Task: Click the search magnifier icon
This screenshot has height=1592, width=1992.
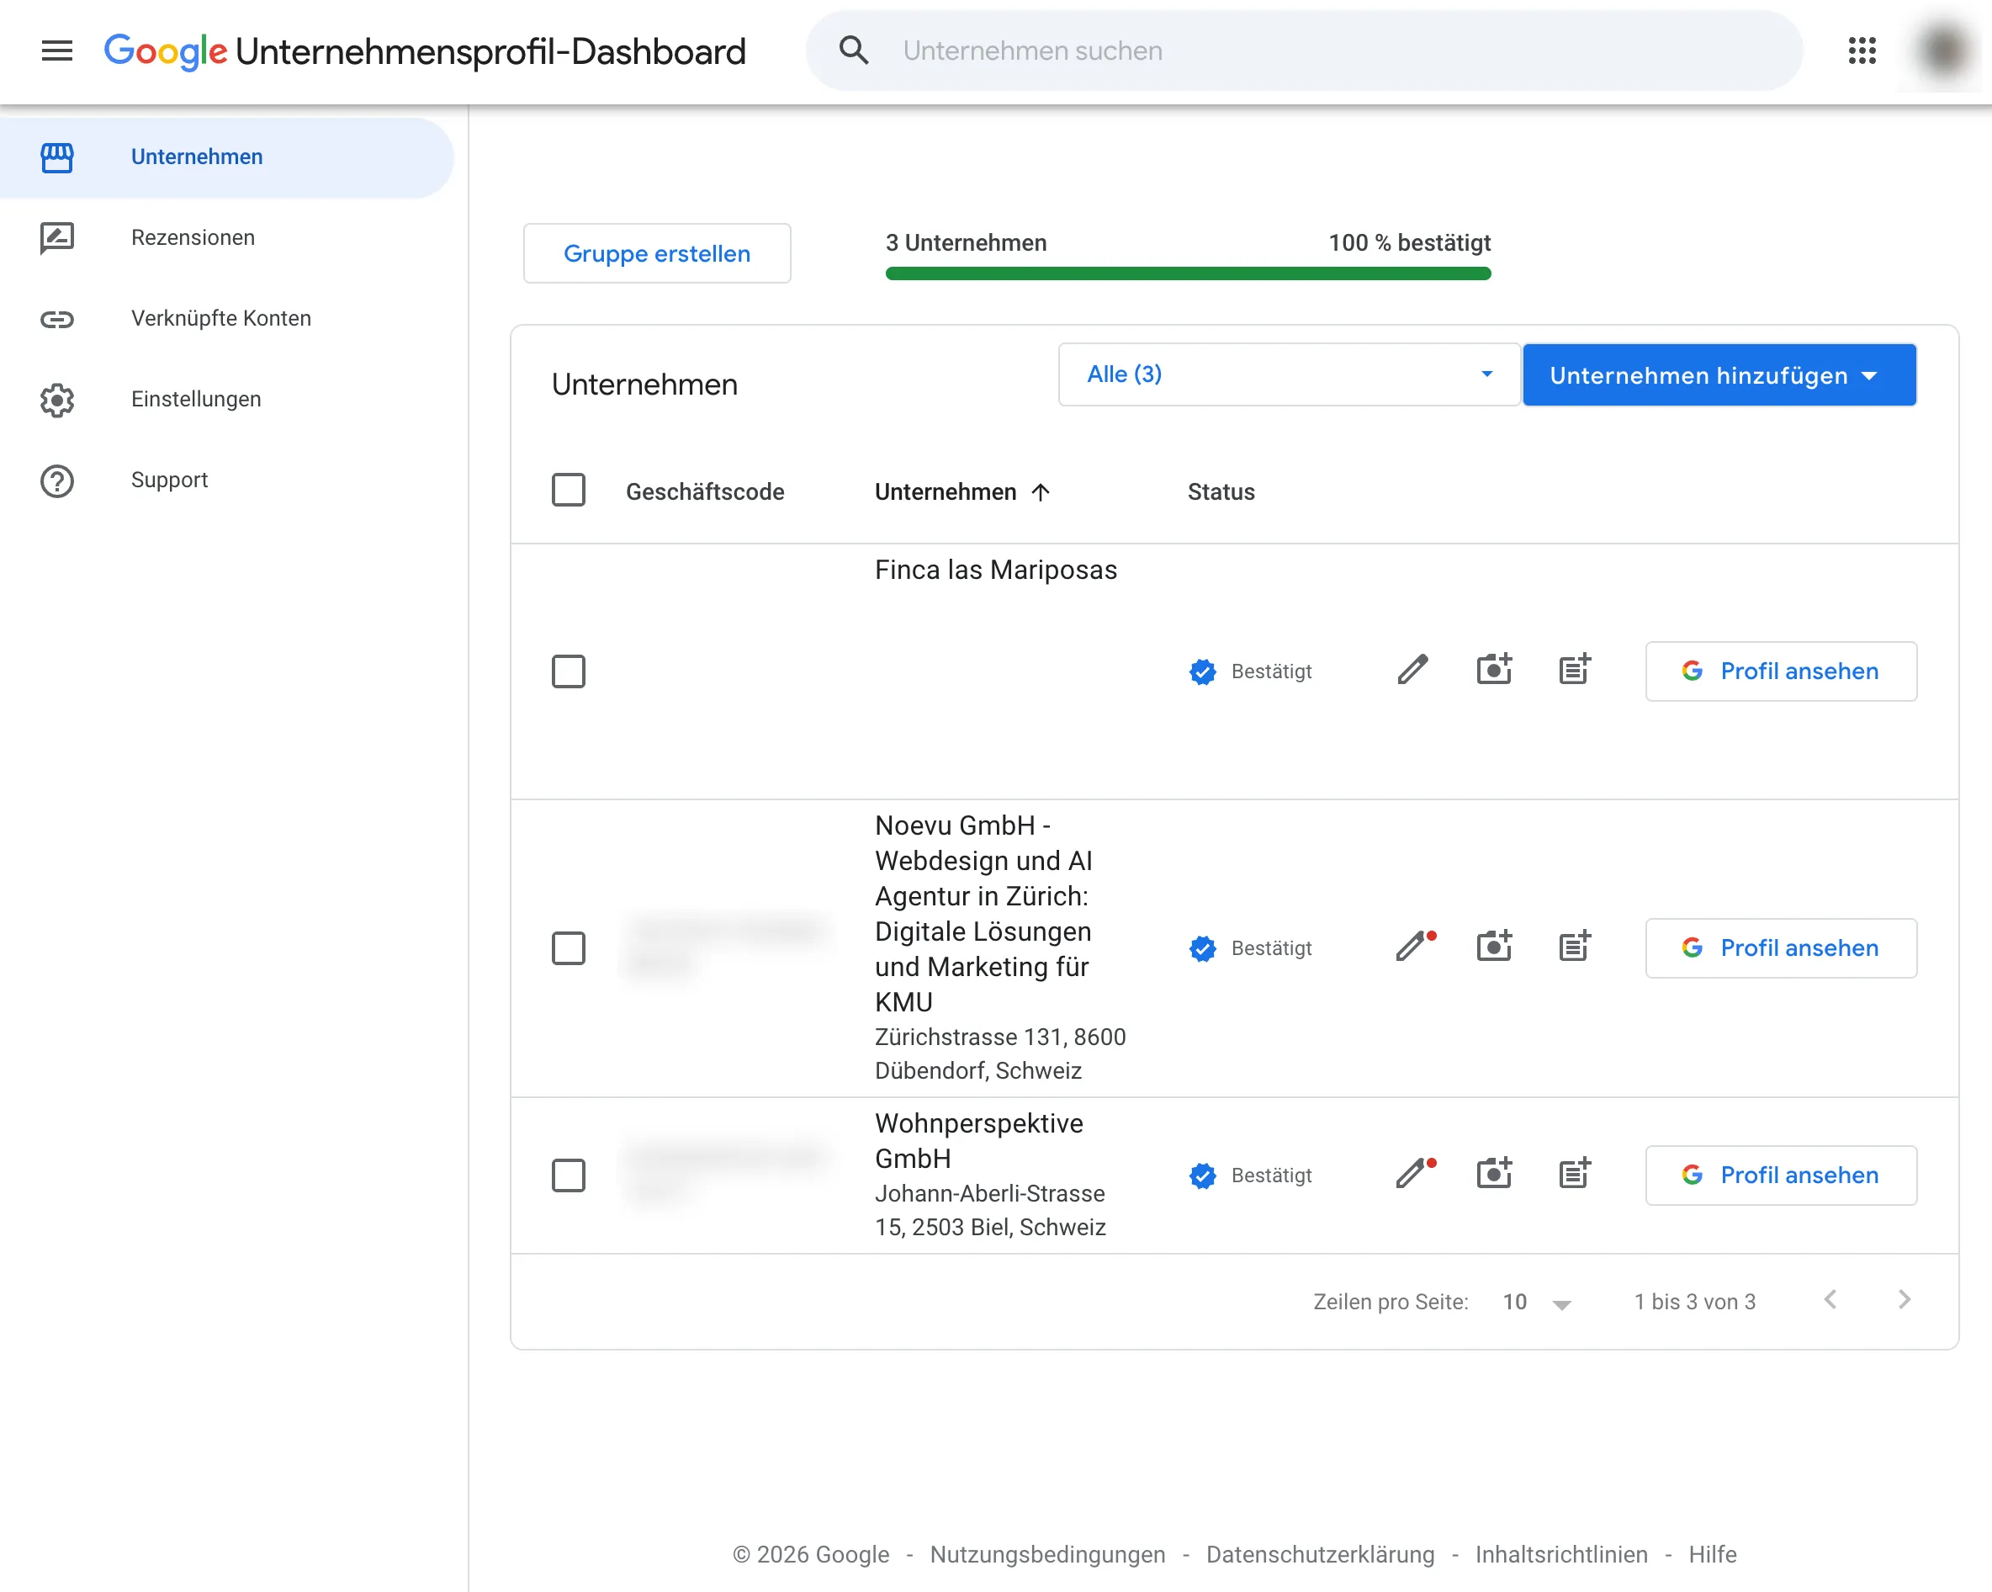Action: click(x=854, y=50)
